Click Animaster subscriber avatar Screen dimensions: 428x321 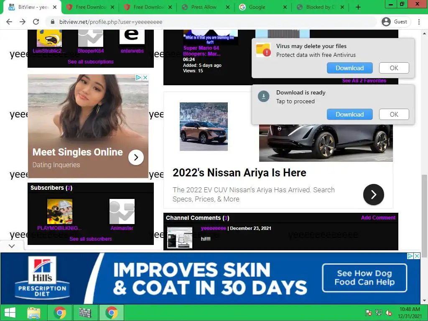[x=122, y=211]
